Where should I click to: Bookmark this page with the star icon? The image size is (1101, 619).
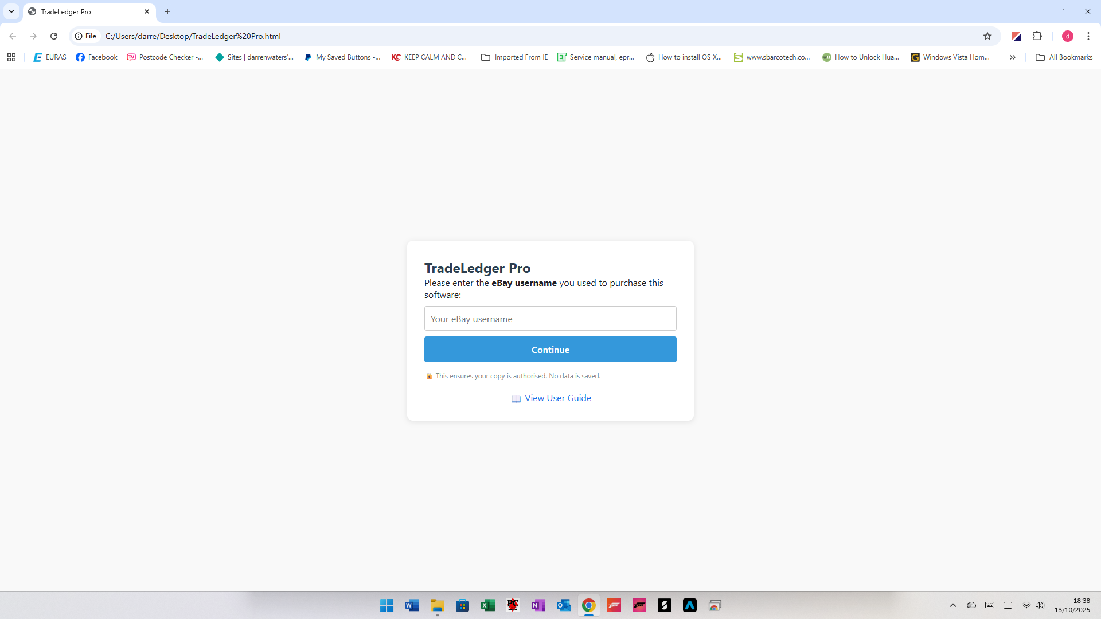pyautogui.click(x=987, y=36)
